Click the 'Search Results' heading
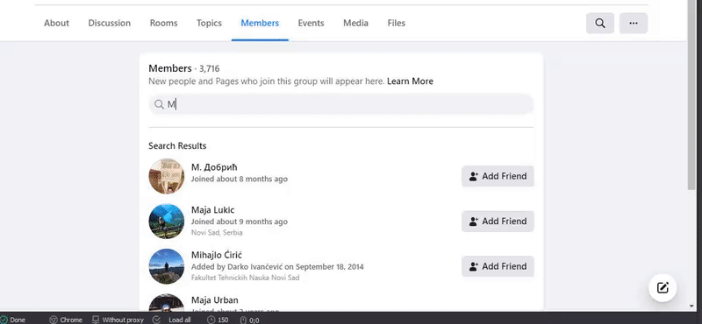This screenshot has height=324, width=702. pos(177,145)
